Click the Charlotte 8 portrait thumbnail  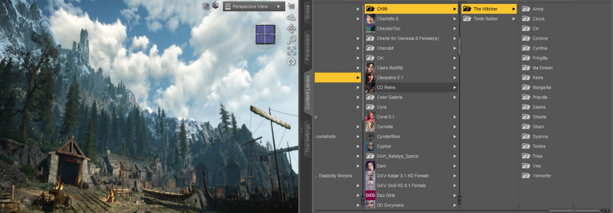370,19
